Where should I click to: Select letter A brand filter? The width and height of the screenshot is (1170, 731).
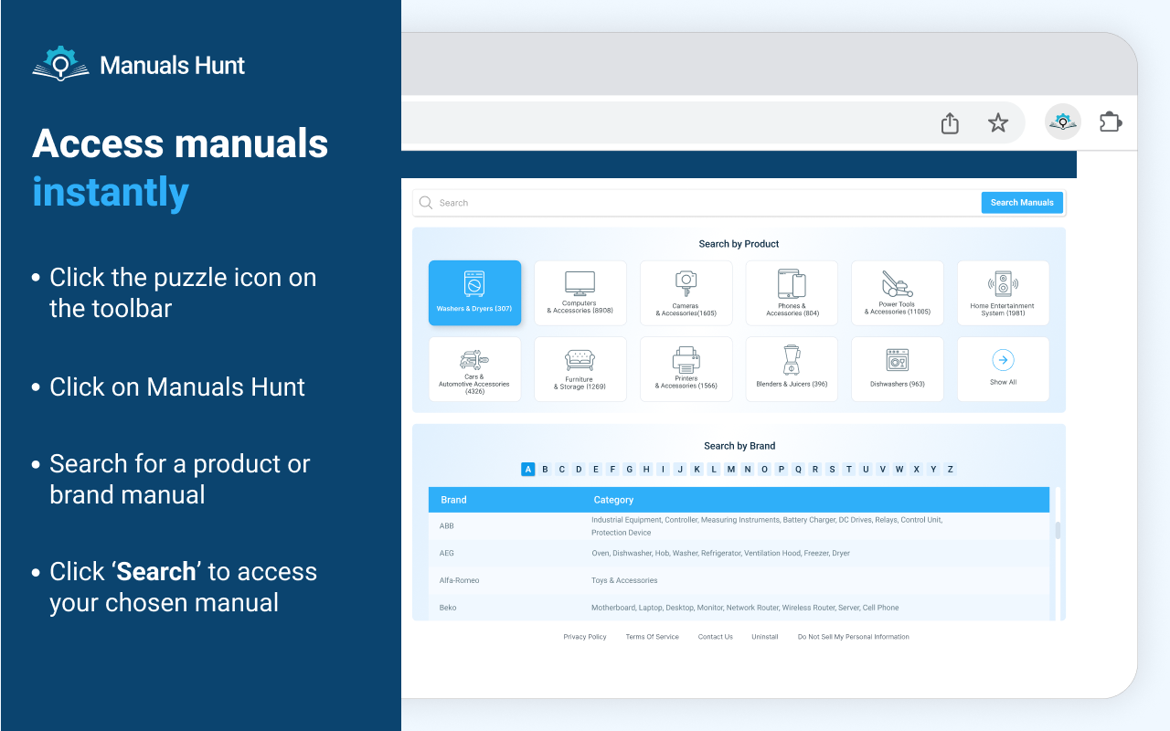click(528, 470)
